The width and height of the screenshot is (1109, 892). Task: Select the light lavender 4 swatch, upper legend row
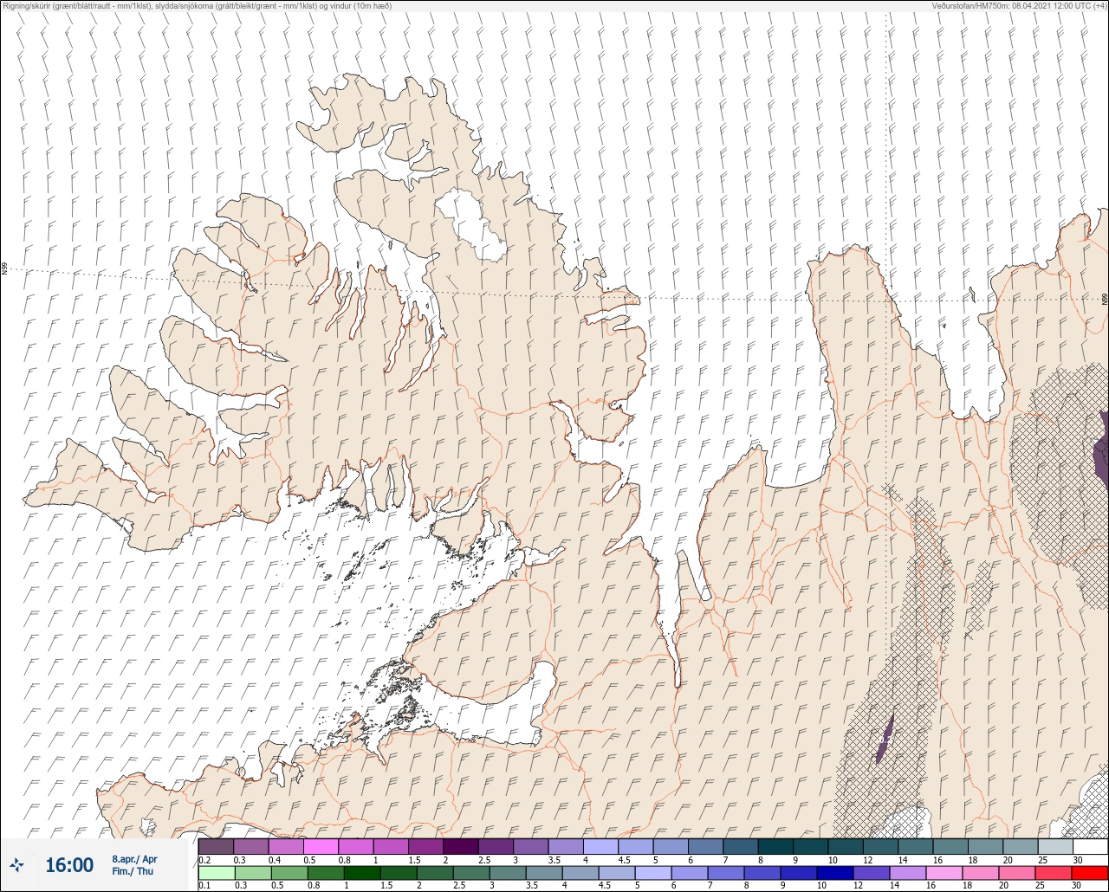(600, 846)
